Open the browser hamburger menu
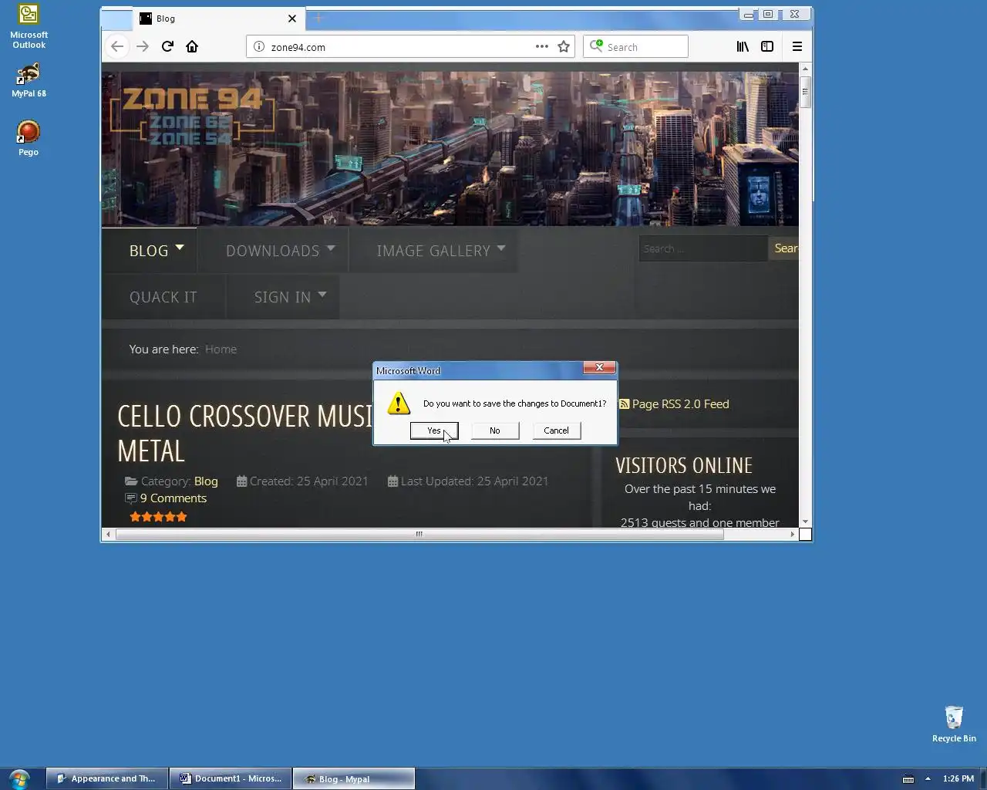 797,46
